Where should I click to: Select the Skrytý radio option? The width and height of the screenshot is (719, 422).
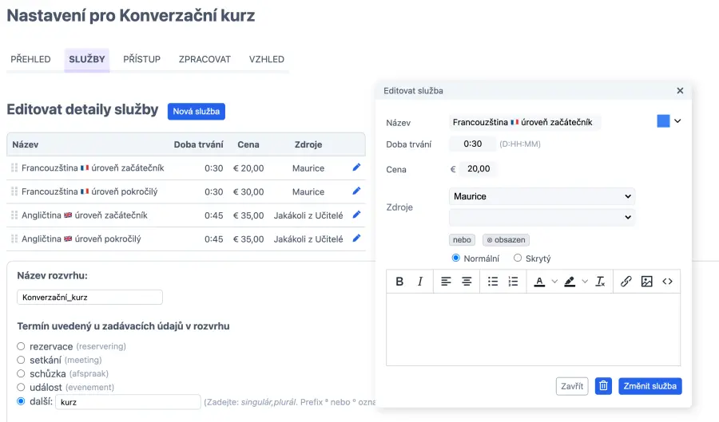point(518,258)
